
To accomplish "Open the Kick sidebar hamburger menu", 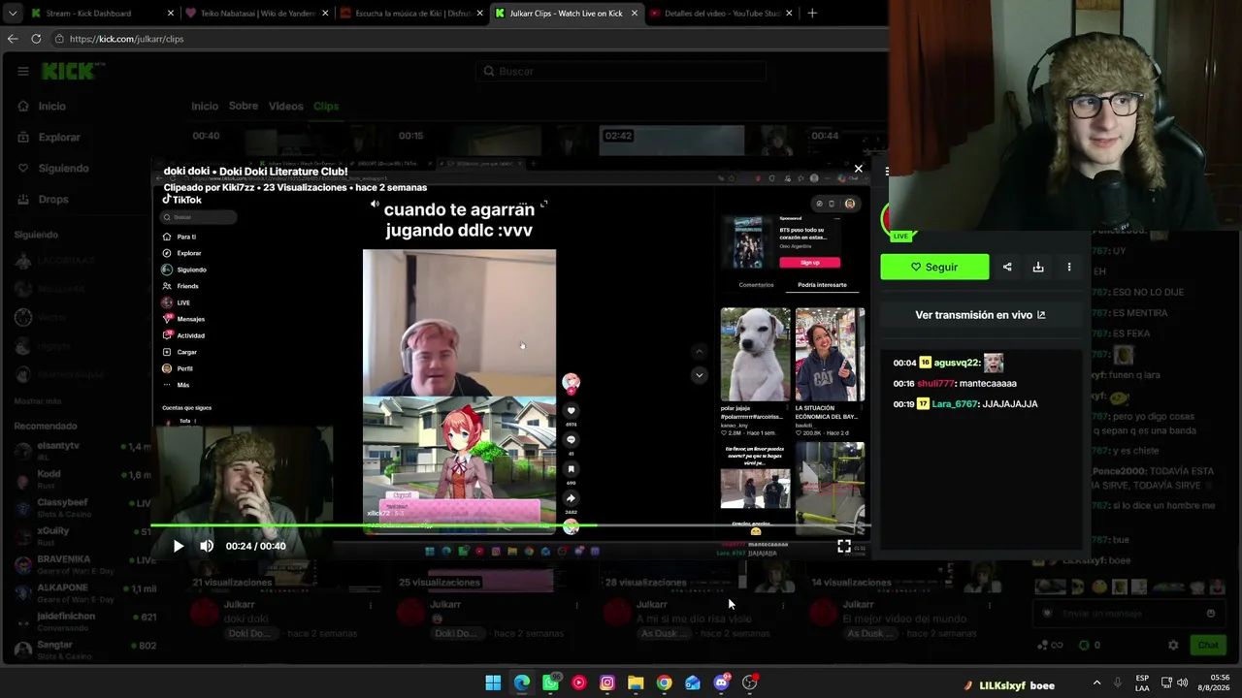I will point(22,71).
